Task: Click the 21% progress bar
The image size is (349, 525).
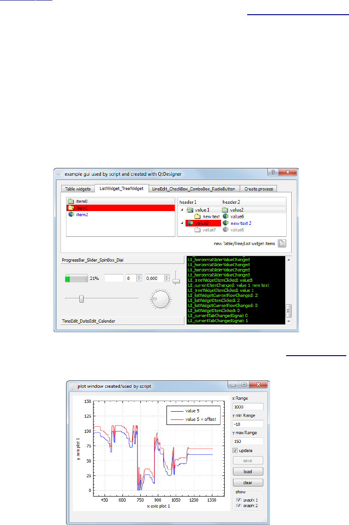Action: tap(77, 278)
